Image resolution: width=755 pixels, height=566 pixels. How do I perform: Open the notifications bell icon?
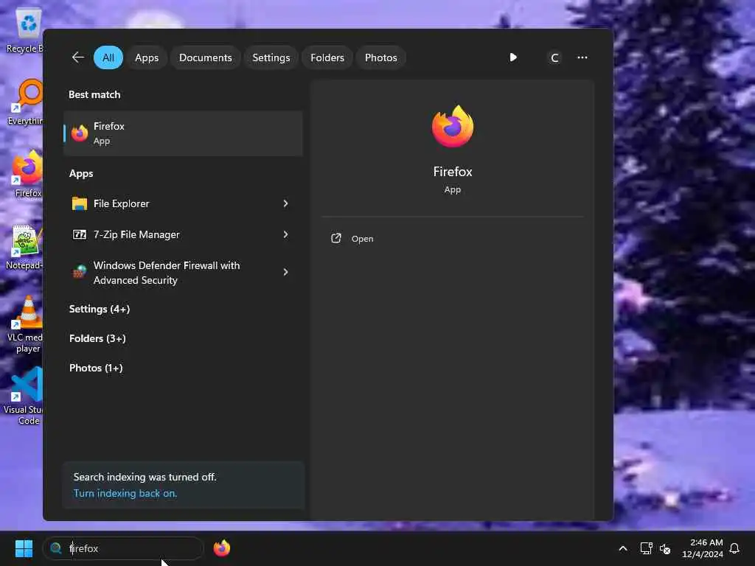point(734,548)
